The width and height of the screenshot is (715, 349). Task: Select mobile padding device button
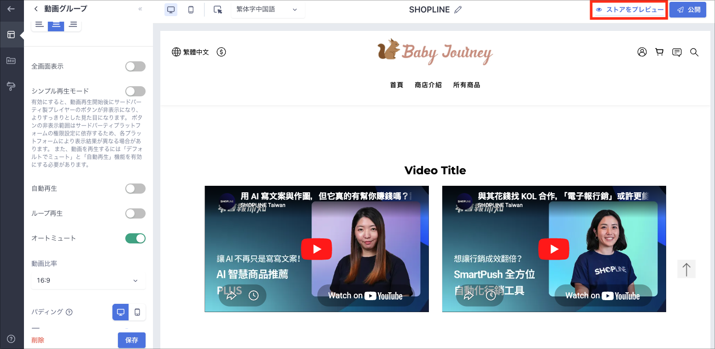pos(137,312)
